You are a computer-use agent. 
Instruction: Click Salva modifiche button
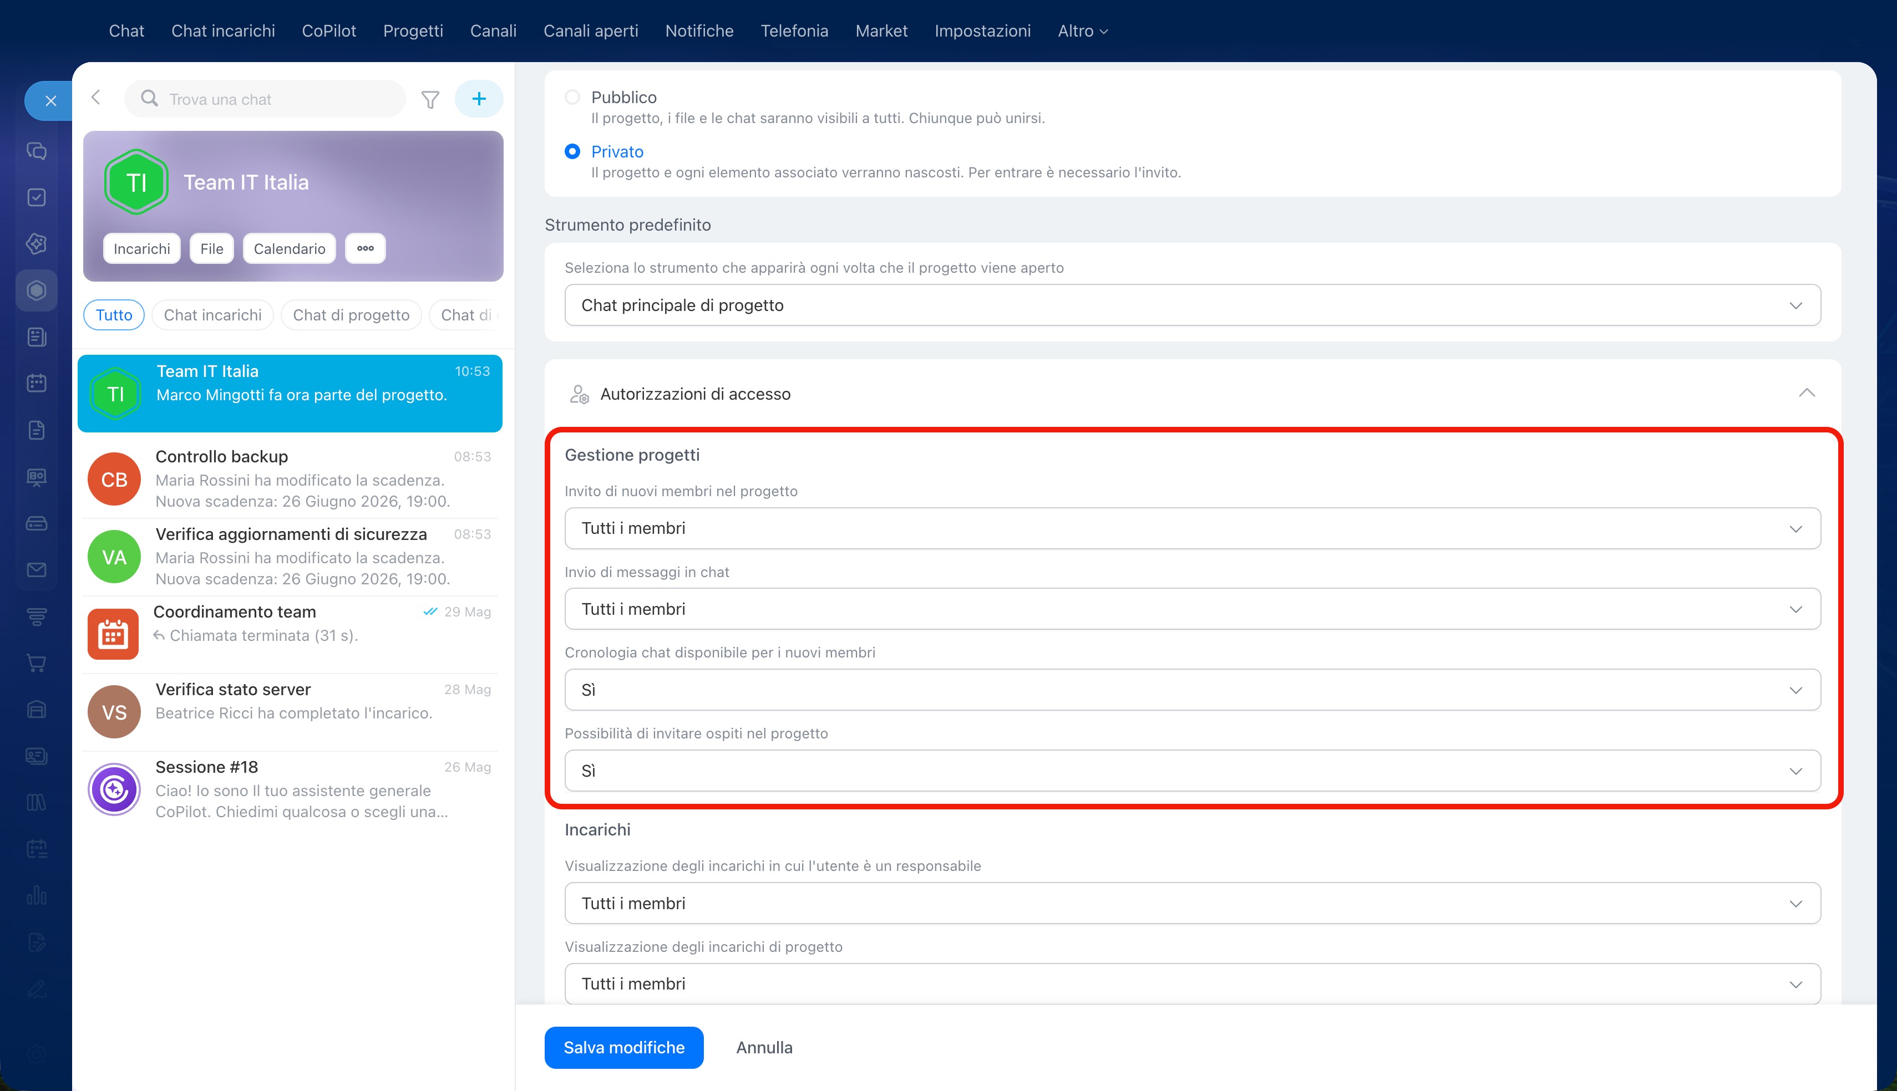pyautogui.click(x=625, y=1048)
